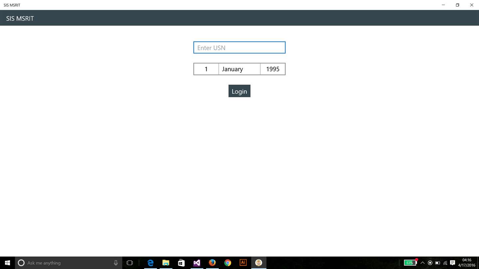Click the system battery status icon

438,263
